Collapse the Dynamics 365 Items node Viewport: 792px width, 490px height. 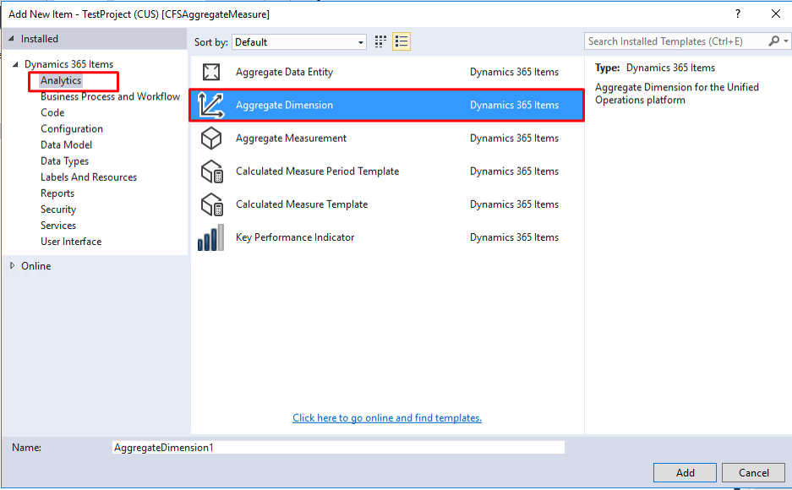(15, 65)
